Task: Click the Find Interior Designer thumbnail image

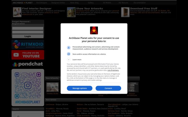Action: pos(17,12)
